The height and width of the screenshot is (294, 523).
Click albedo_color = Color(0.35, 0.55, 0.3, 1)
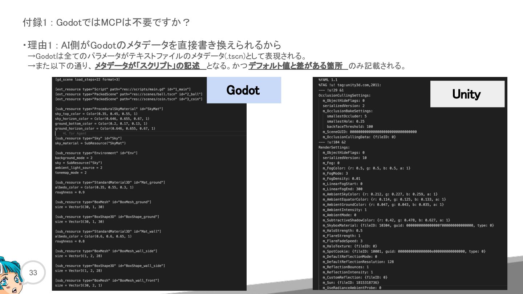(94, 187)
